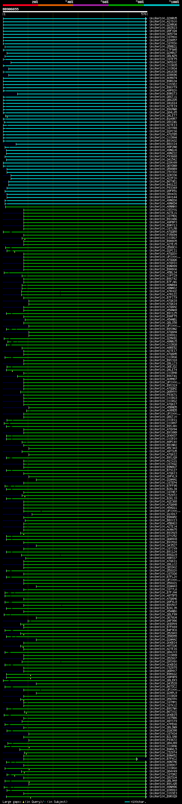Click the query name BB906655
This screenshot has height=804, width=182.
11,9
